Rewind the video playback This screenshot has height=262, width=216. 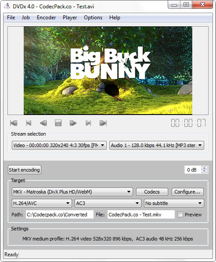43,123
